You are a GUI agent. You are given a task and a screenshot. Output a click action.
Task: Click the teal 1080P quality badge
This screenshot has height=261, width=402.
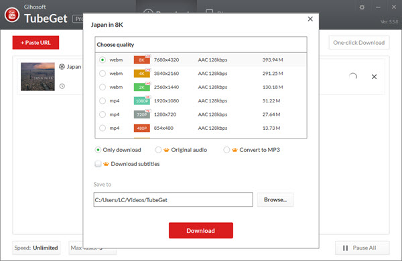[x=142, y=101]
